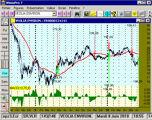Viewport: 152px width, 120px height.
Task: Maximize the VEOLIA ENVIRON. chart window
Action: (143, 21)
